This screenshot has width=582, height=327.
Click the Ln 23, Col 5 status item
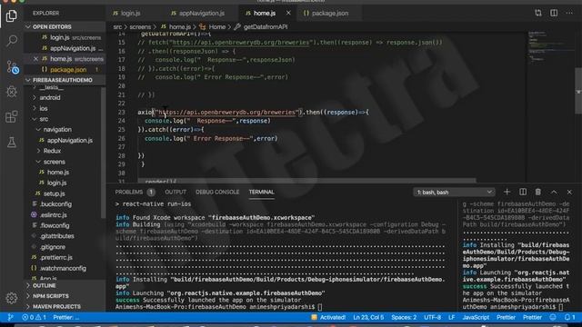pyautogui.click(x=368, y=317)
